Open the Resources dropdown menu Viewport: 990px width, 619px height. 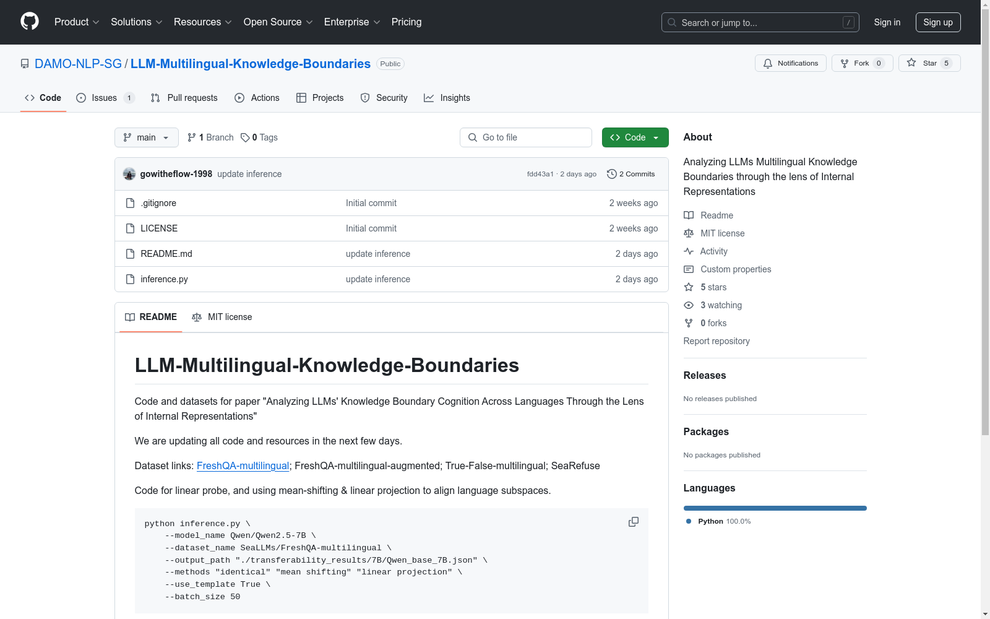[203, 22]
